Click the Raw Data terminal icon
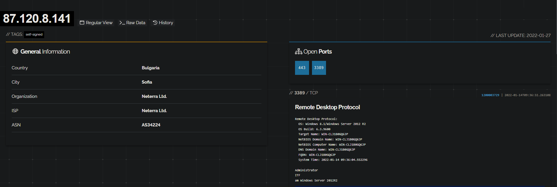557x187 pixels. [122, 23]
